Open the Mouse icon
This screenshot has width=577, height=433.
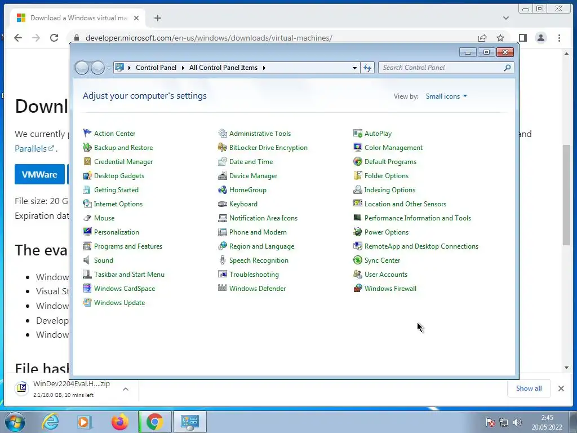click(x=87, y=218)
